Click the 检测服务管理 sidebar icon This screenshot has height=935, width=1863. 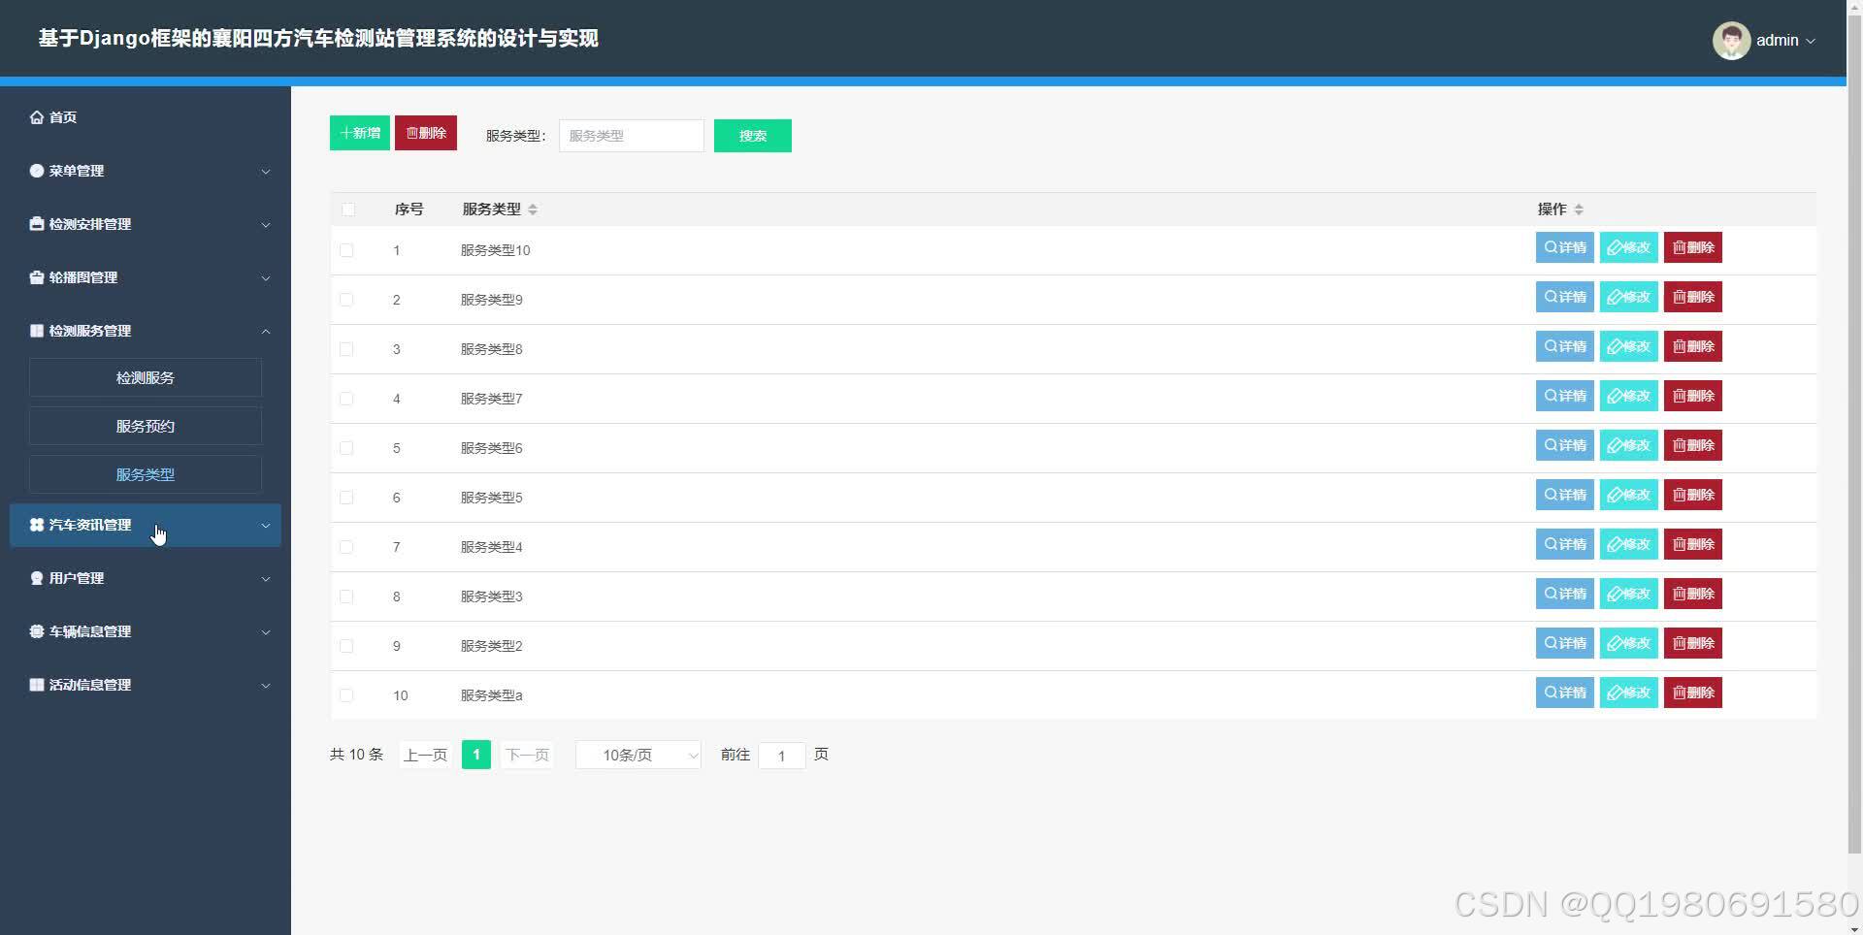(37, 331)
